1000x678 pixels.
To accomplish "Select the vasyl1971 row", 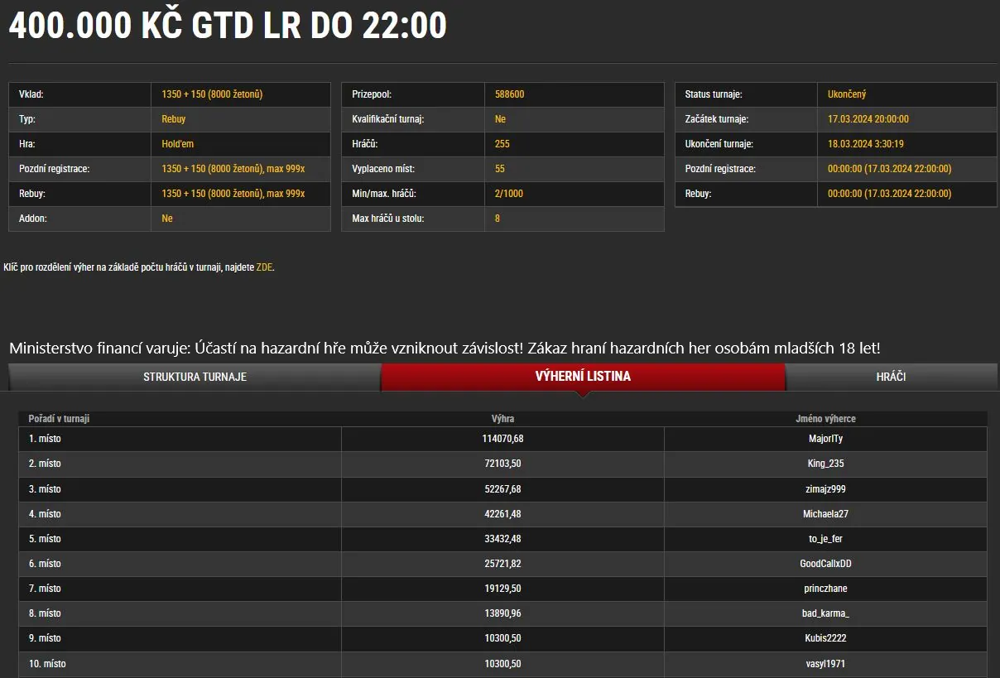I will 825,663.
